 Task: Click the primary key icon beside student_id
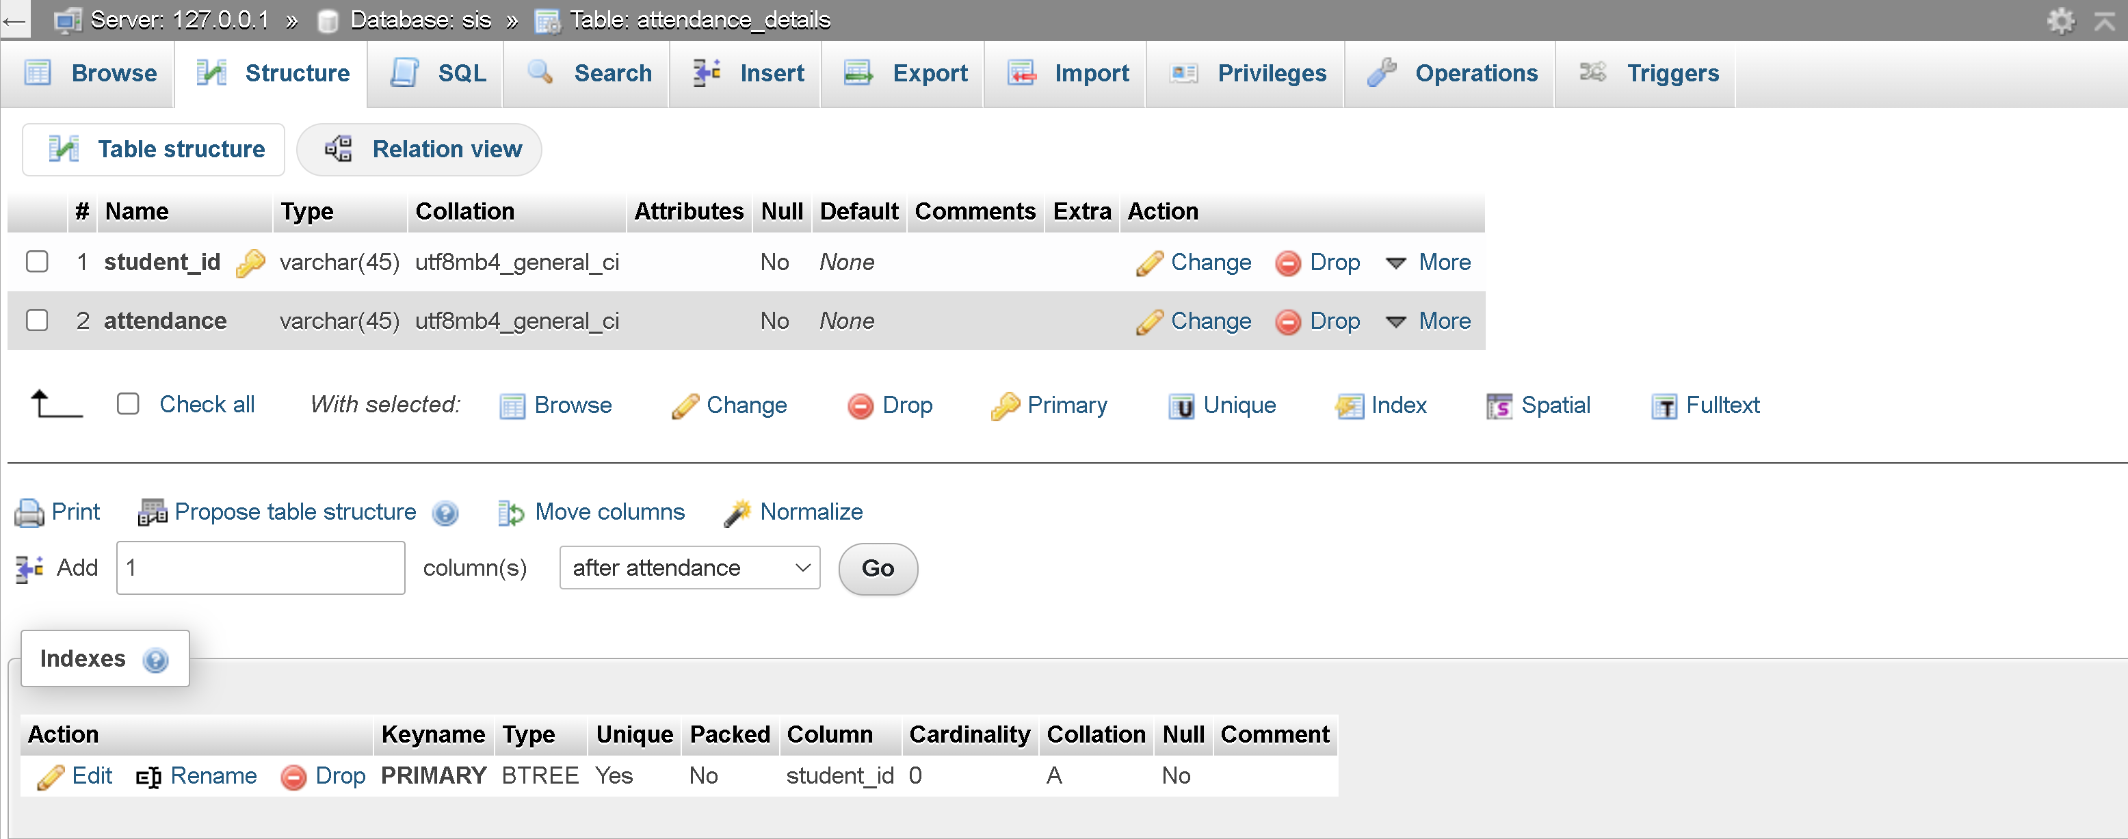pyautogui.click(x=250, y=263)
